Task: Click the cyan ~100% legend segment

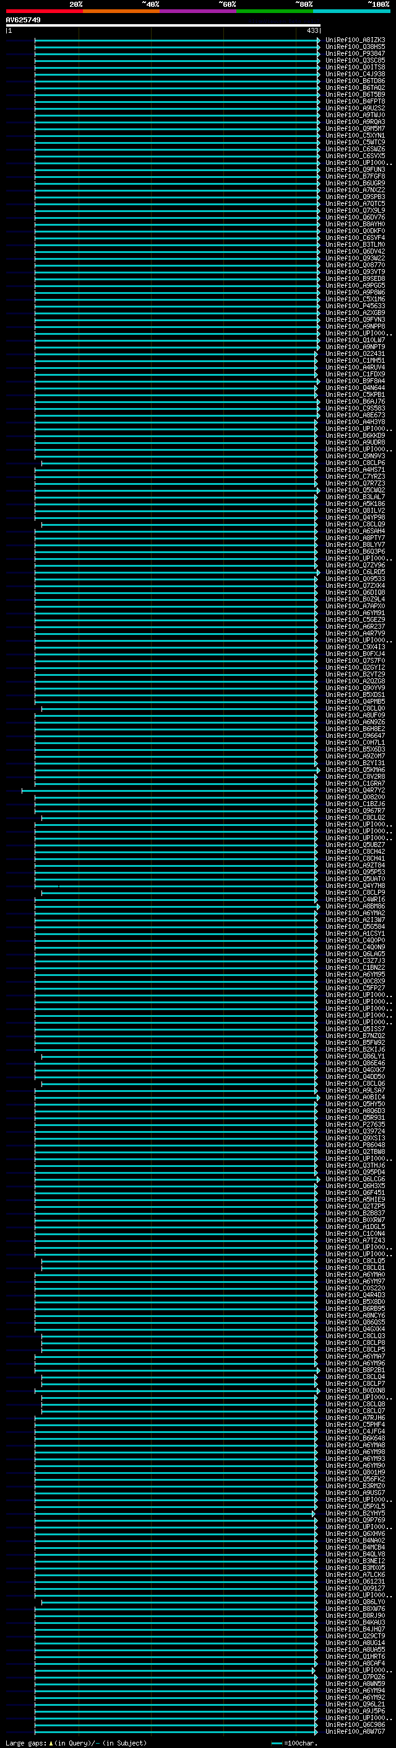Action: 351,11
